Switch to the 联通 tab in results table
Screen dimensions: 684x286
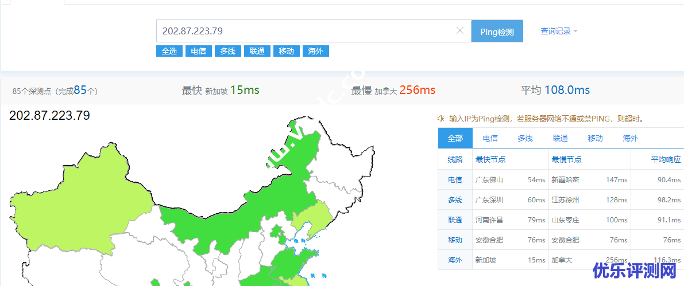560,138
